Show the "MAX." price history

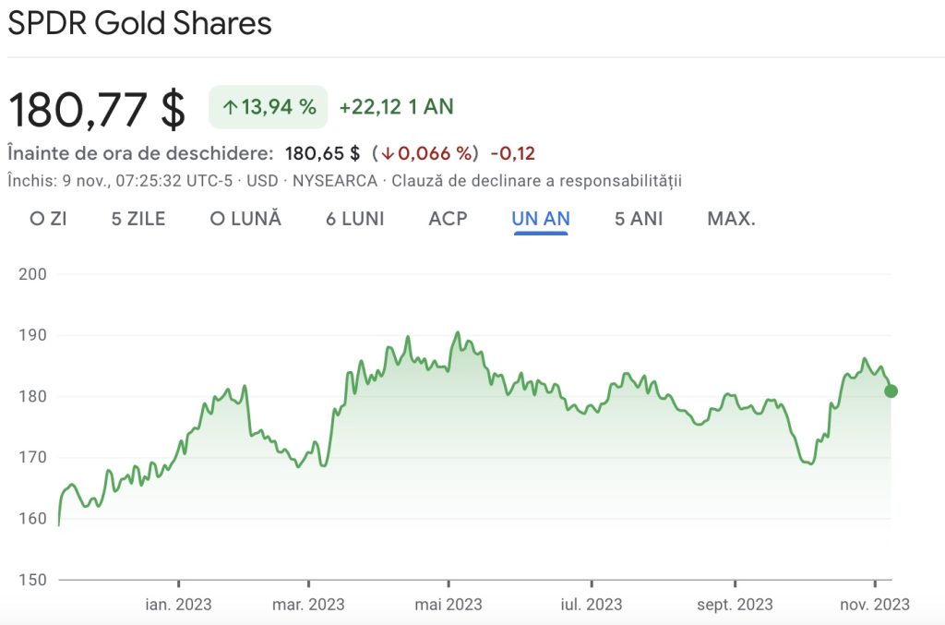[730, 219]
